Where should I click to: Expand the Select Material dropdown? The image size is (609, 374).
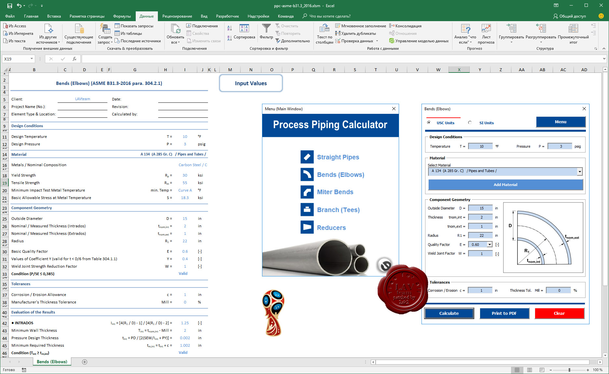(x=579, y=171)
